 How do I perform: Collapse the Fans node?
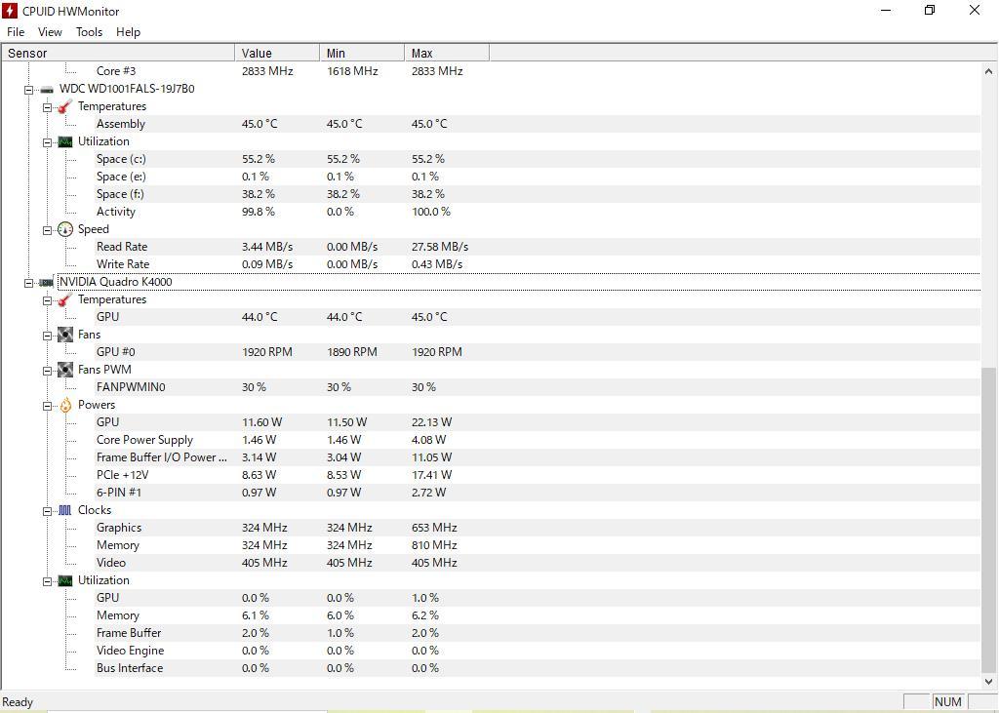click(x=47, y=336)
